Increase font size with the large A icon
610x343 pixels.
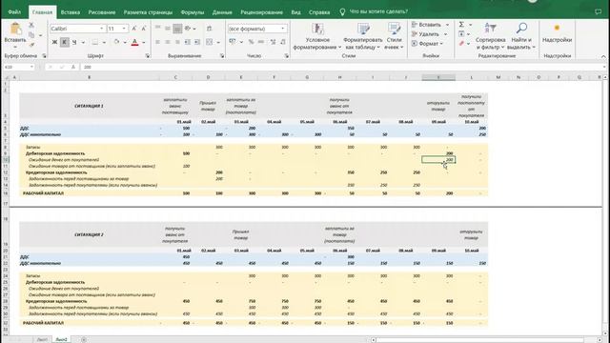(134, 29)
